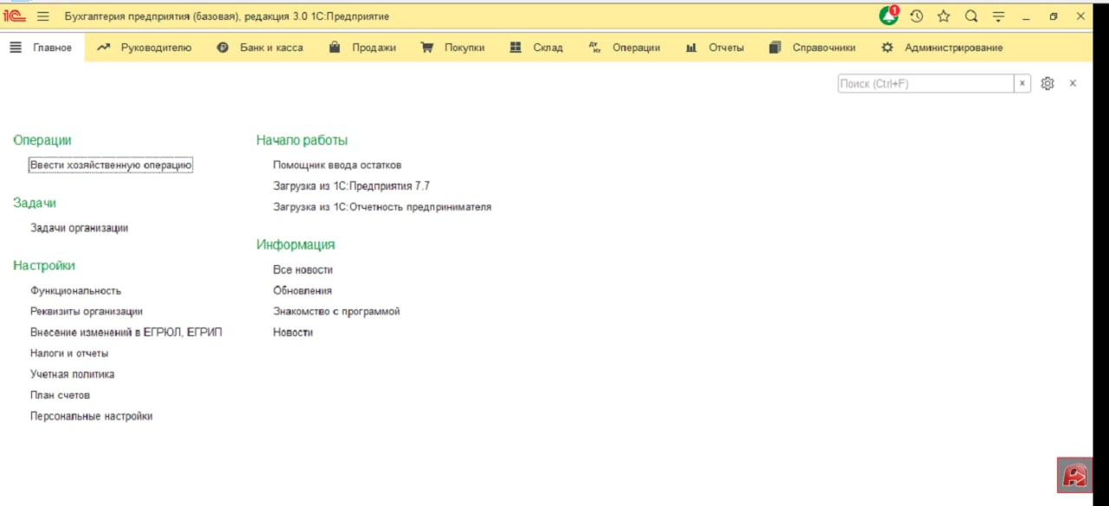The image size is (1109, 506).
Task: Go to the Отчеты section
Action: [726, 48]
